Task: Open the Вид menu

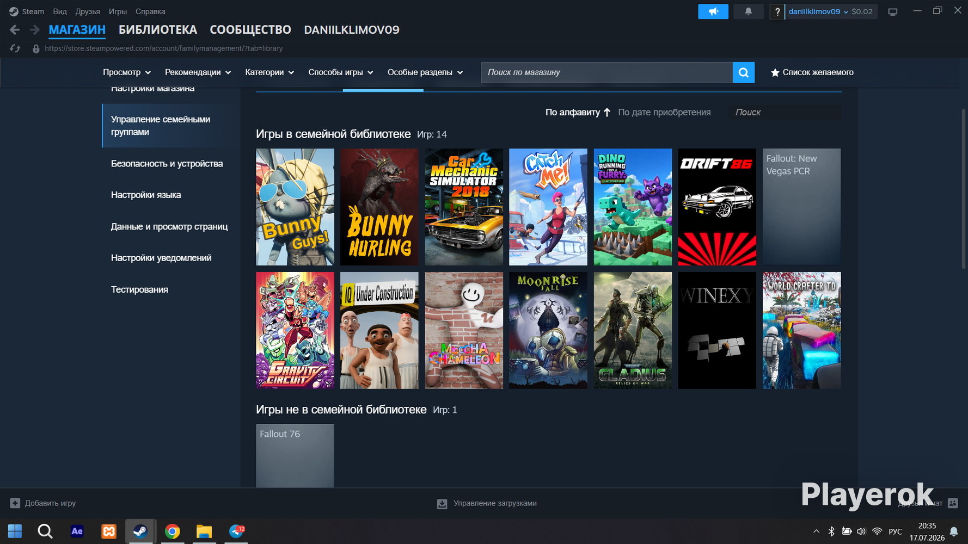Action: [x=60, y=11]
